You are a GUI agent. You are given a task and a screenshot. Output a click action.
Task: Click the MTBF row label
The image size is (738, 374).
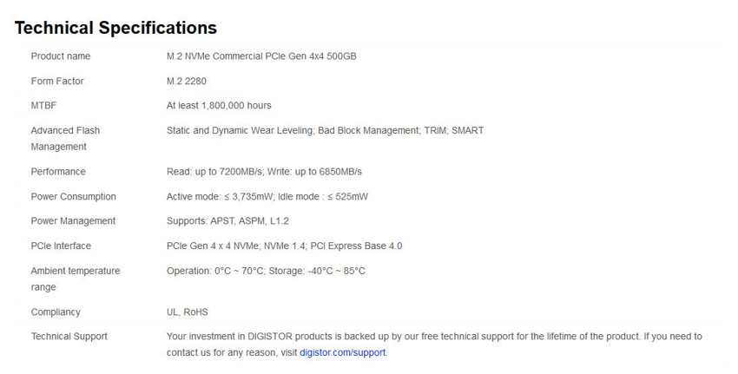click(43, 105)
